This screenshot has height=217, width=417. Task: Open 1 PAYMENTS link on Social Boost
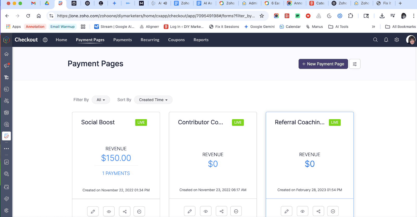click(x=116, y=173)
